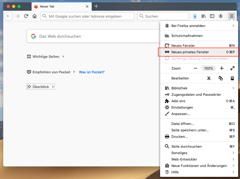The height and width of the screenshot is (179, 240).
Task: Open the Was ist Pocket? link
Action: (x=92, y=72)
